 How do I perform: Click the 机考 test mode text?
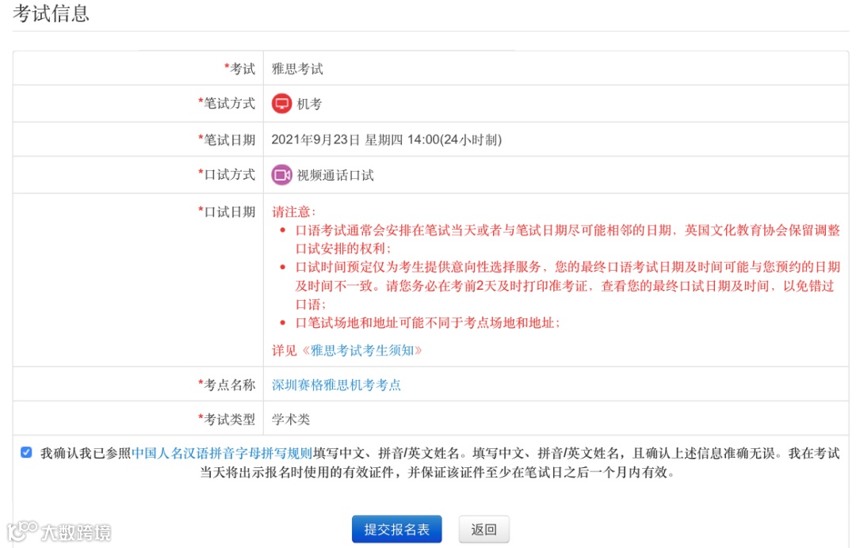309,104
